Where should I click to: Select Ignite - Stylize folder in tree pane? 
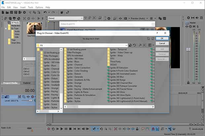coord(51,108)
